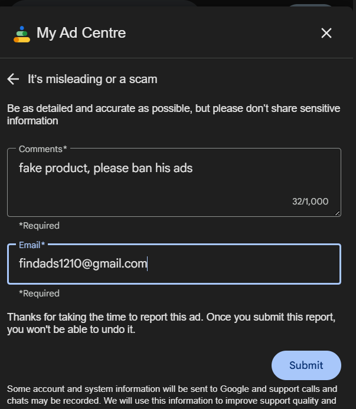
Task: Go back using the left arrow icon
Action: tap(13, 79)
